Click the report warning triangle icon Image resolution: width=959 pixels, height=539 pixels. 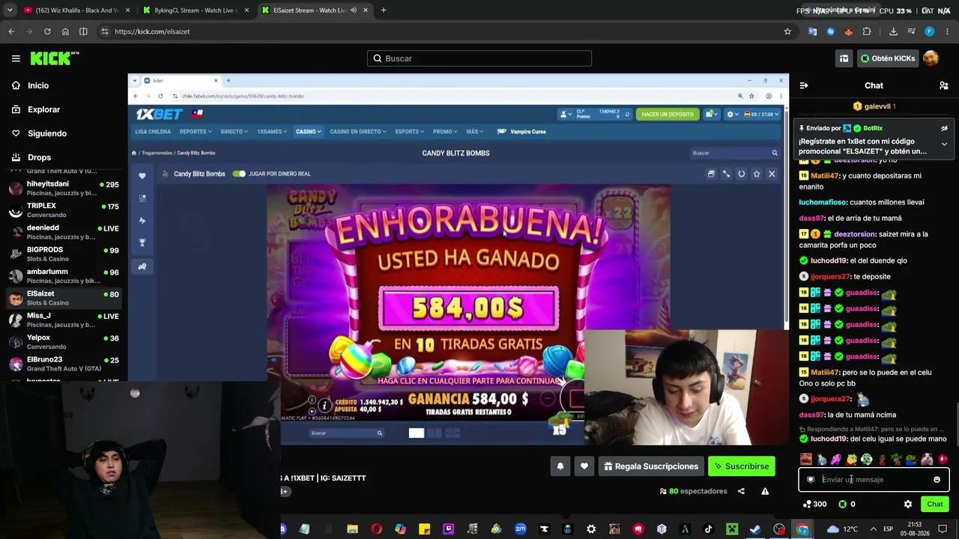click(x=765, y=491)
